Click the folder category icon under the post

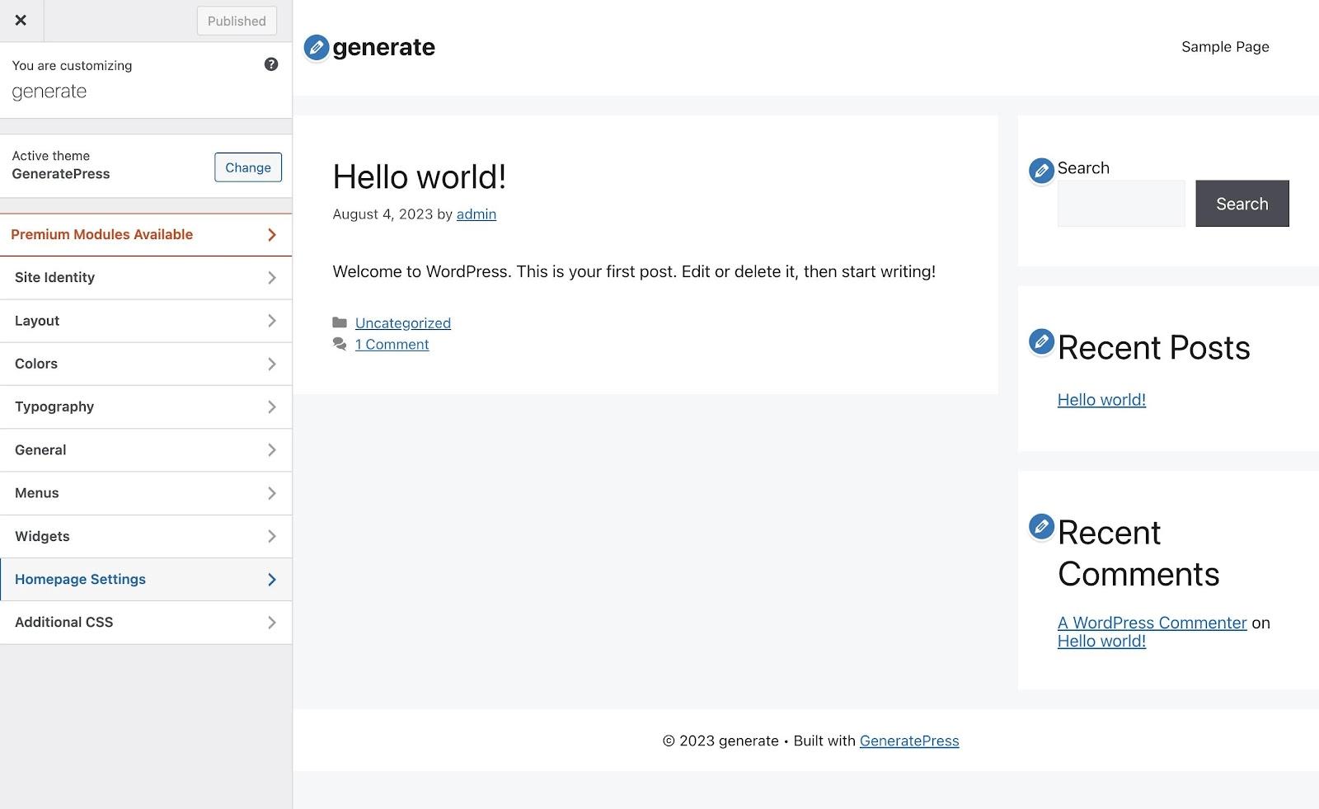point(340,322)
